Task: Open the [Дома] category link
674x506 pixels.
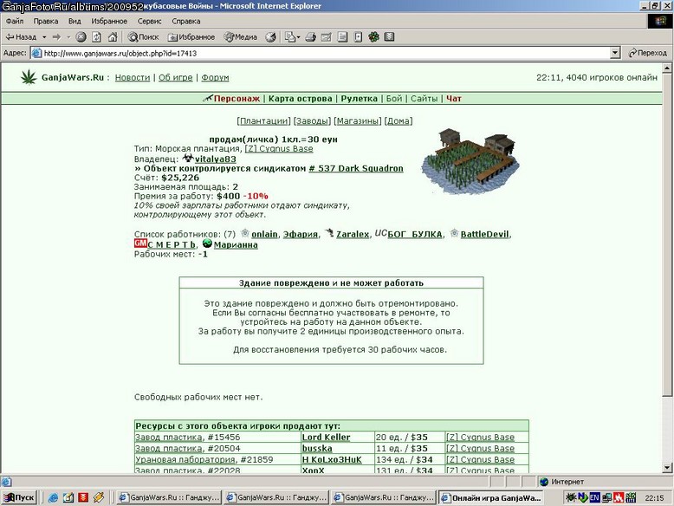Action: pyautogui.click(x=399, y=121)
